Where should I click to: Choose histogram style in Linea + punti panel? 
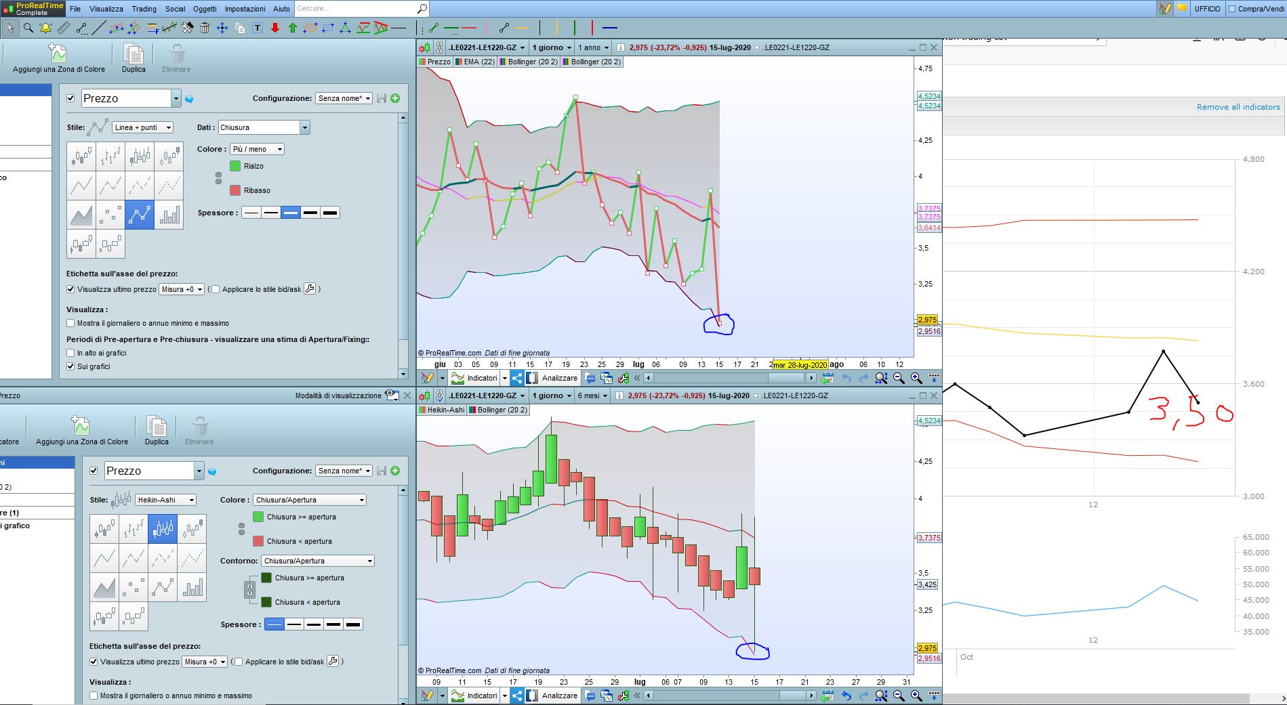[169, 215]
